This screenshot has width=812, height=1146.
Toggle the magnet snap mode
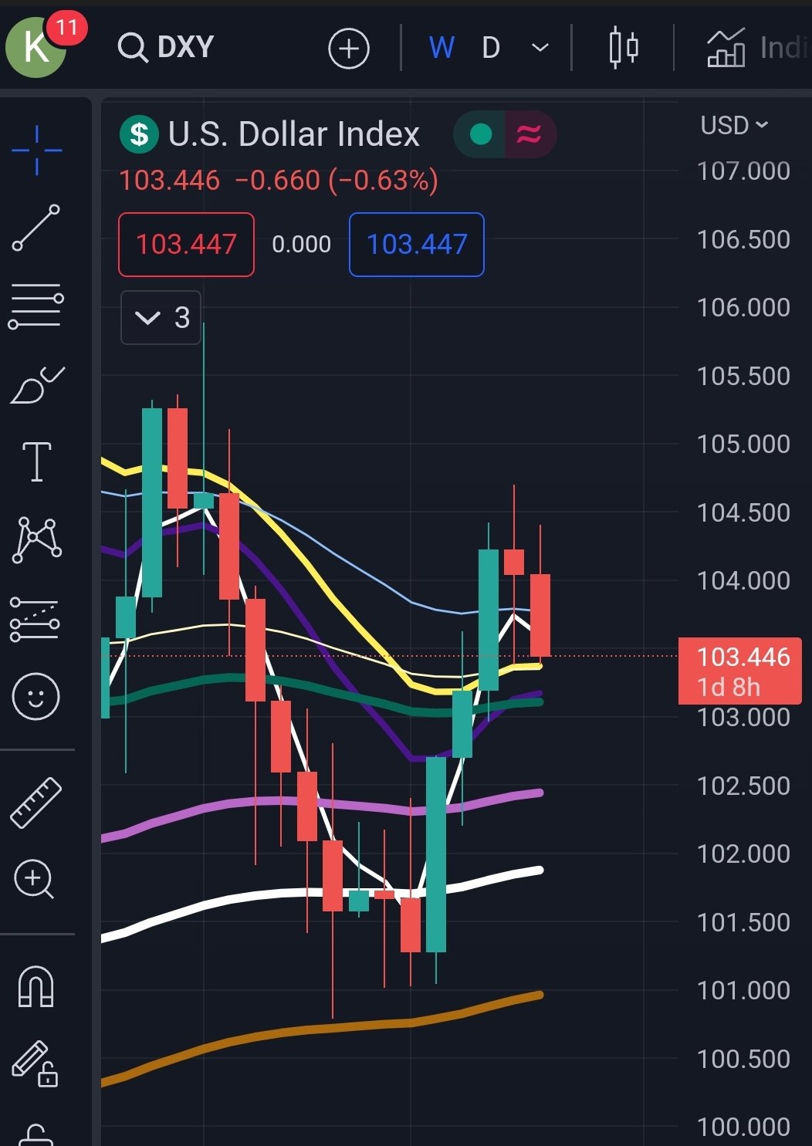coord(36,987)
